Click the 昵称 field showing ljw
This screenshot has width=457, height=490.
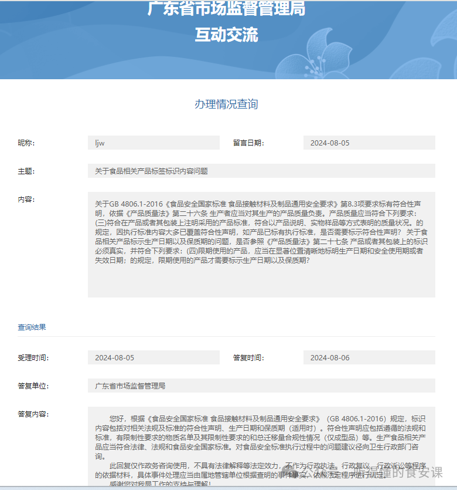click(x=154, y=143)
